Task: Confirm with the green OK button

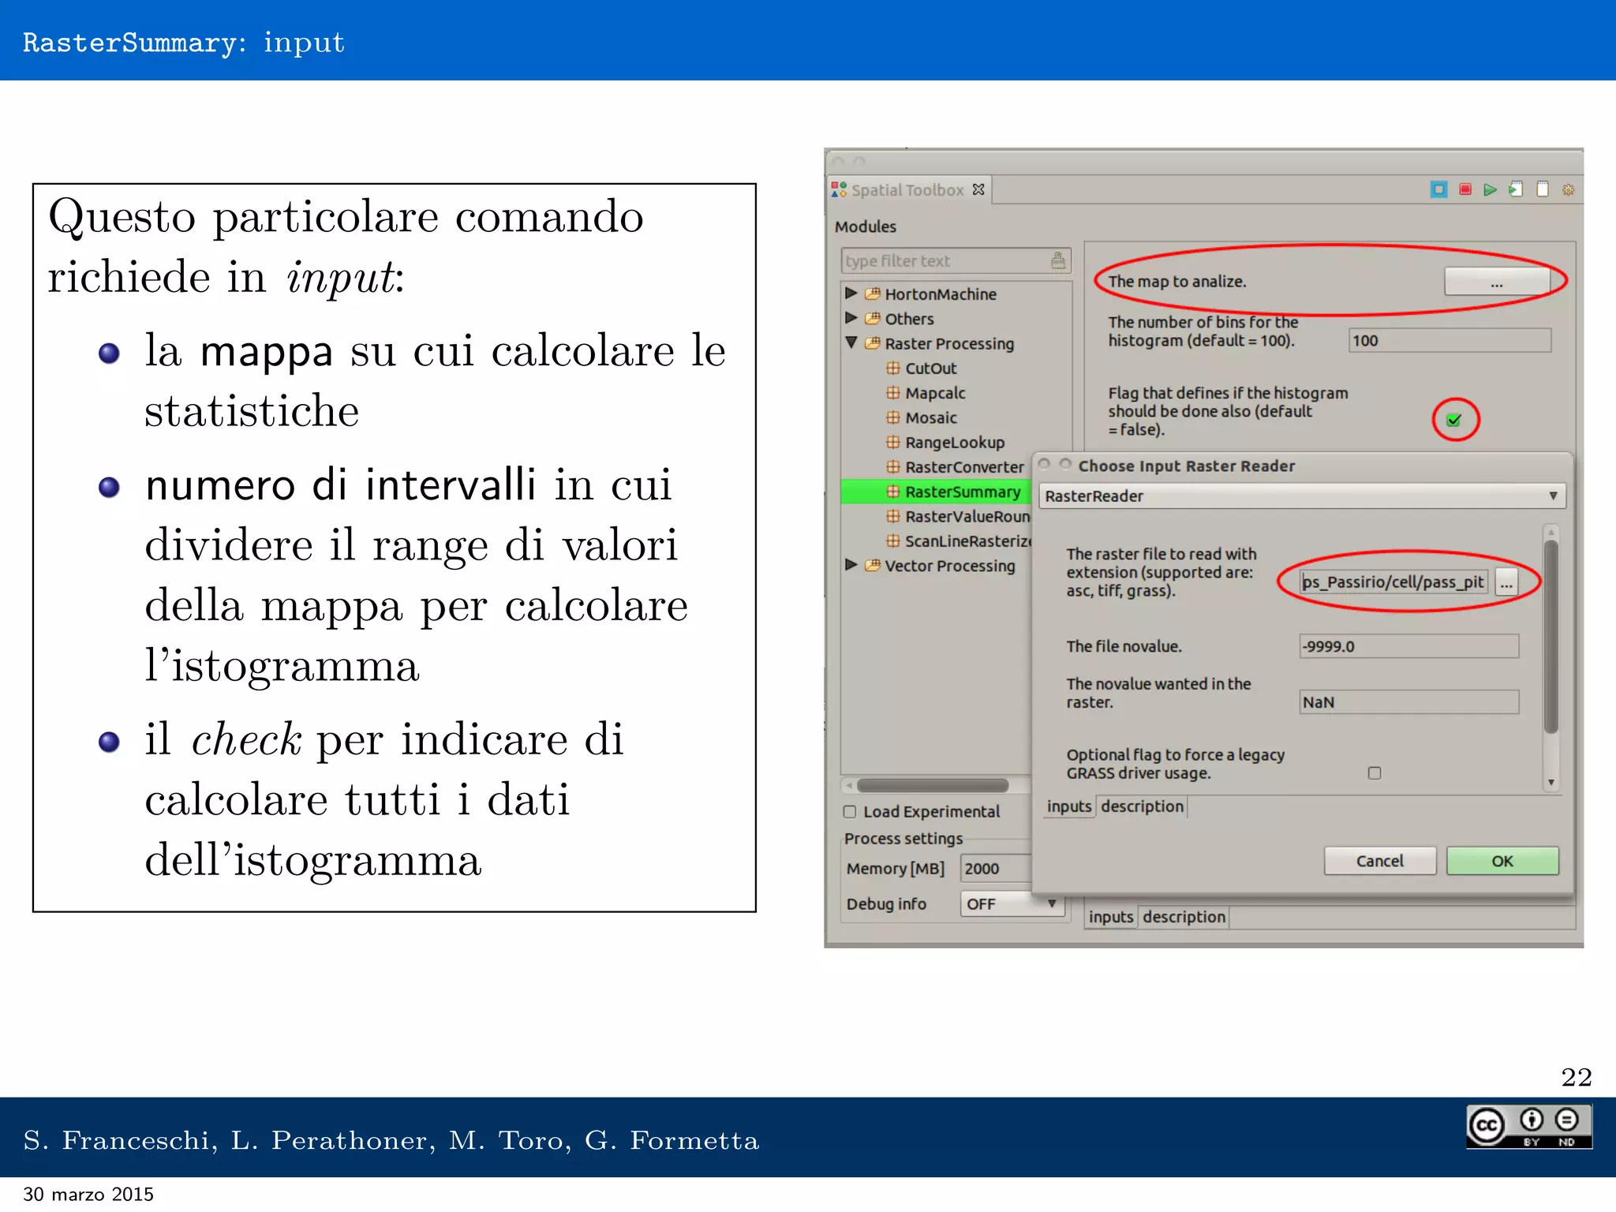Action: (1502, 861)
